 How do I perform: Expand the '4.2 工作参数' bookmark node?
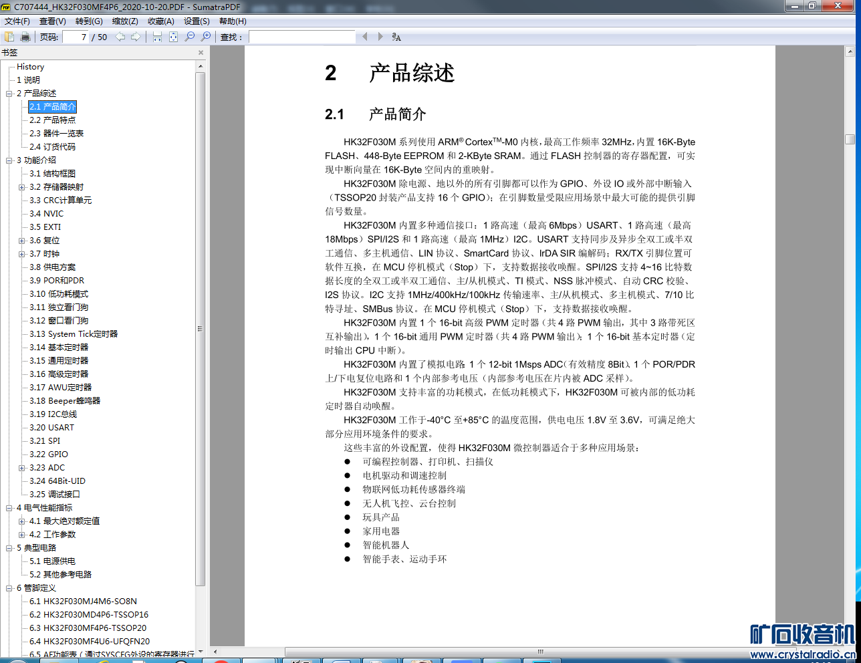[22, 535]
